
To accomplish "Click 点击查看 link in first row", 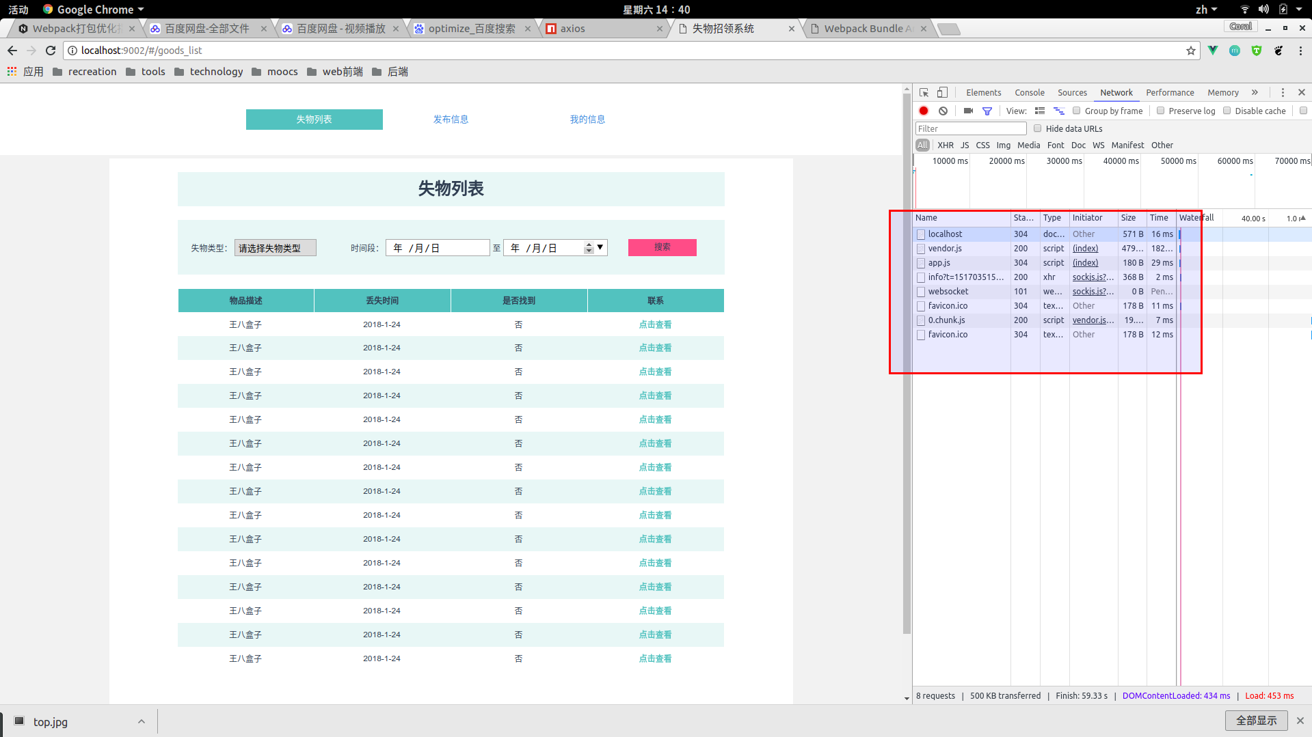I will 655,324.
